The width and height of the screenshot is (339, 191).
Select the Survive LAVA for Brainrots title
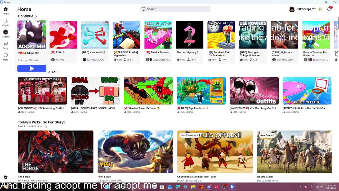(220, 54)
